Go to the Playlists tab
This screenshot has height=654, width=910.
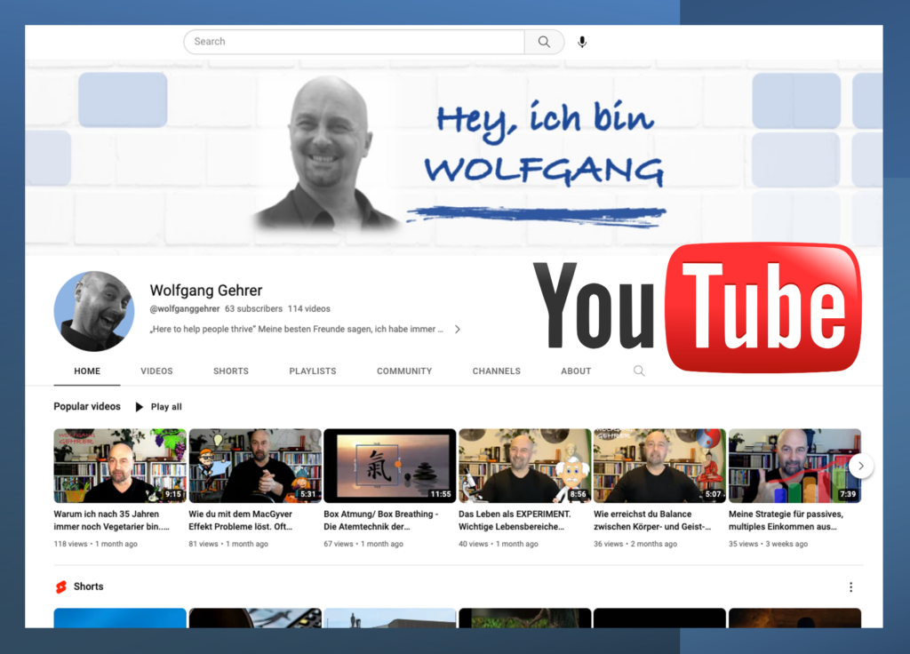(313, 371)
